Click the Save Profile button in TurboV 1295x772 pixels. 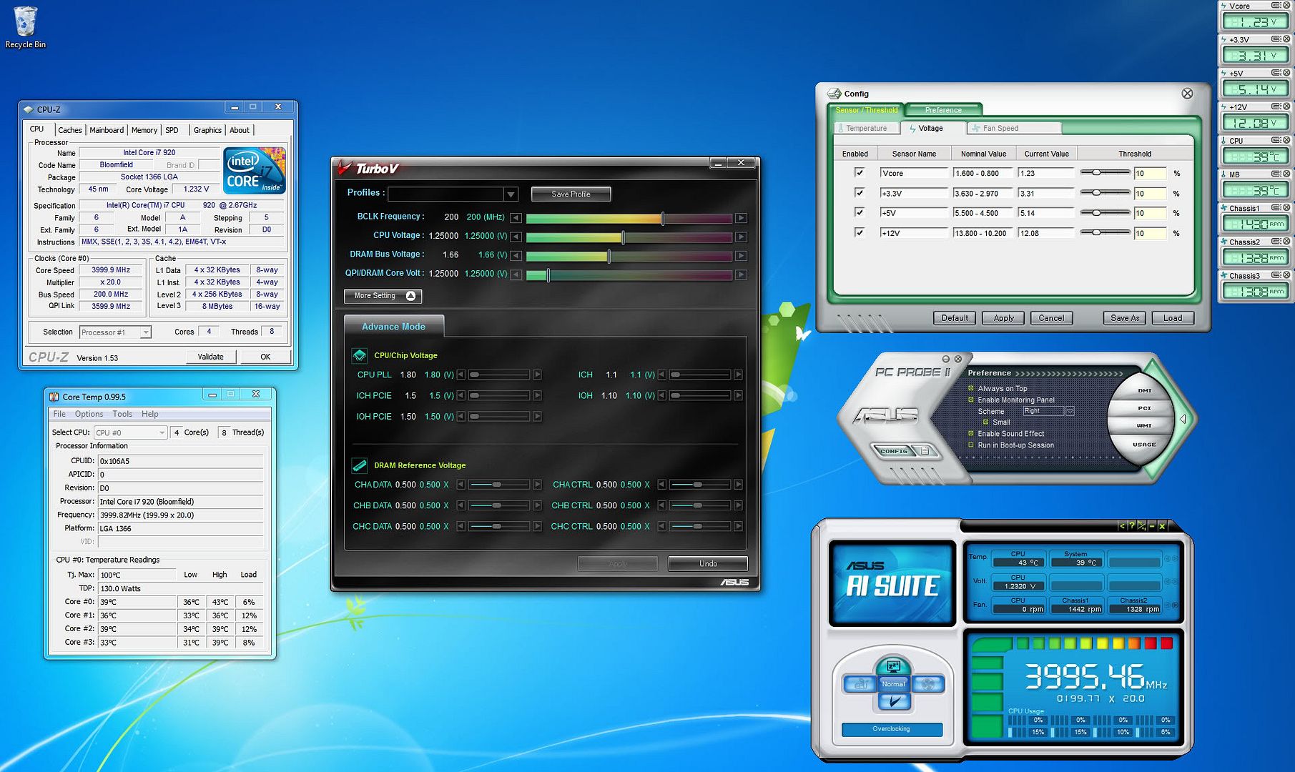(571, 194)
